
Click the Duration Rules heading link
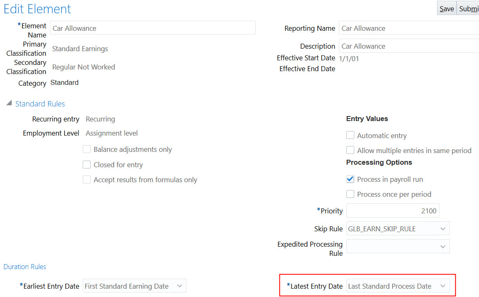25,267
